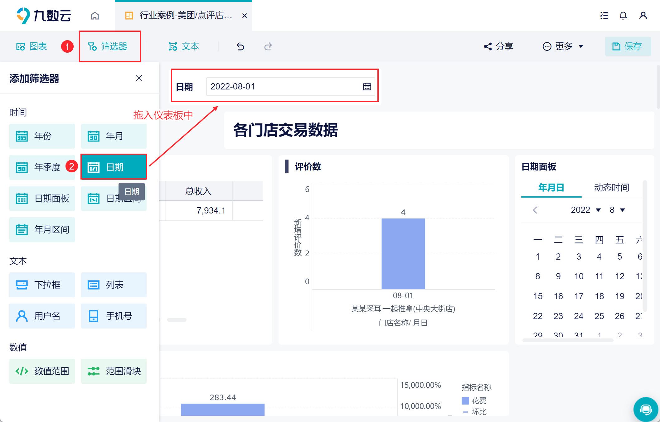This screenshot has height=422, width=660.
Task: Select day 17 in the calendar
Action: (x=579, y=296)
